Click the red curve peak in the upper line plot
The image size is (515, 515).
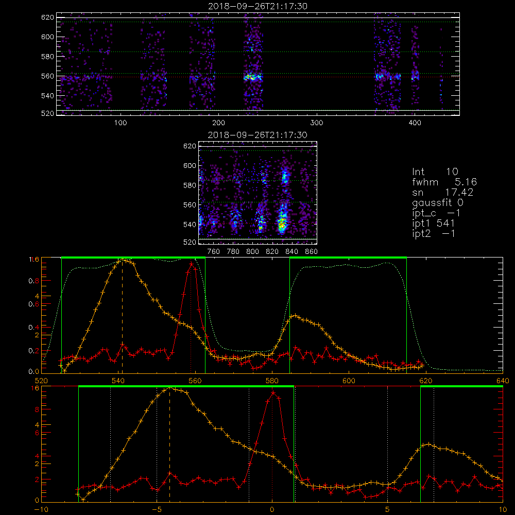(x=191, y=263)
